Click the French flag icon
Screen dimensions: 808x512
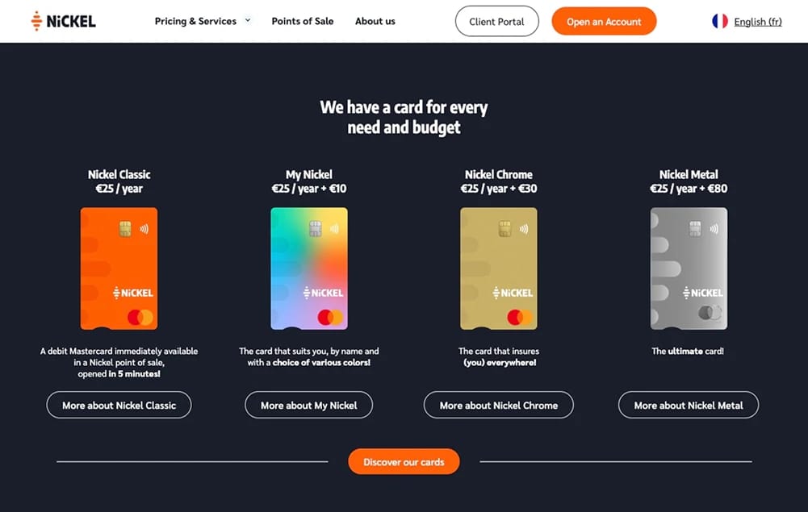click(720, 21)
